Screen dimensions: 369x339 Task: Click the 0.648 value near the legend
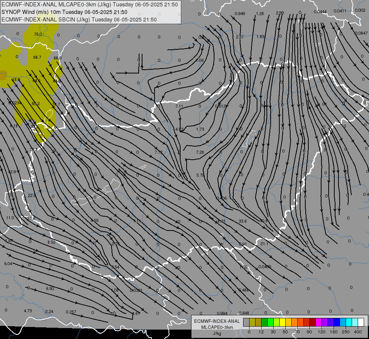[244, 313]
